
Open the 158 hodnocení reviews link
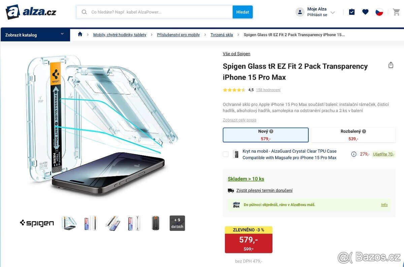pyautogui.click(x=268, y=90)
